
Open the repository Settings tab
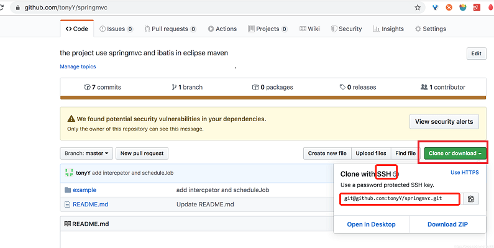click(x=431, y=29)
